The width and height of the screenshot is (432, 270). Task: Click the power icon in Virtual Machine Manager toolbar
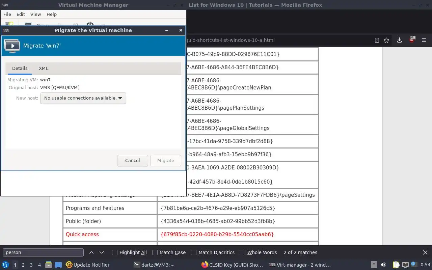[x=90, y=25]
